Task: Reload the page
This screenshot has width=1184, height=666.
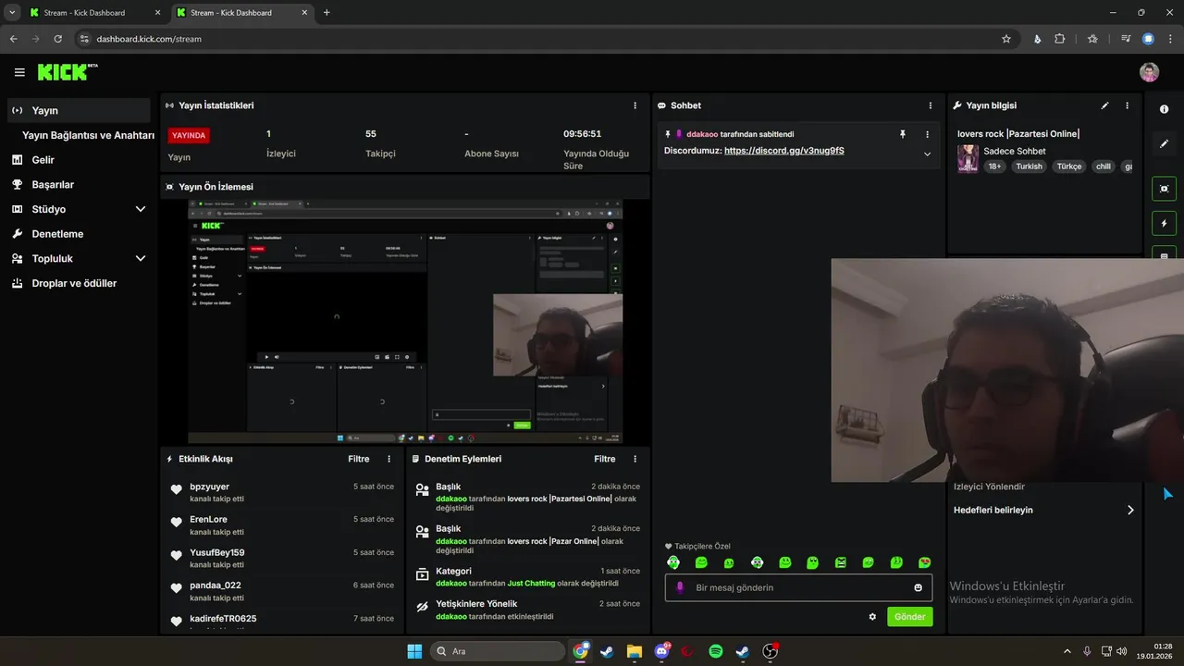Action: click(57, 39)
